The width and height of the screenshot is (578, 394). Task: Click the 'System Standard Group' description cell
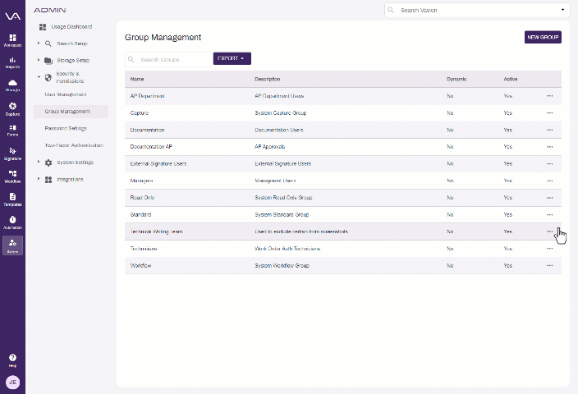(282, 214)
